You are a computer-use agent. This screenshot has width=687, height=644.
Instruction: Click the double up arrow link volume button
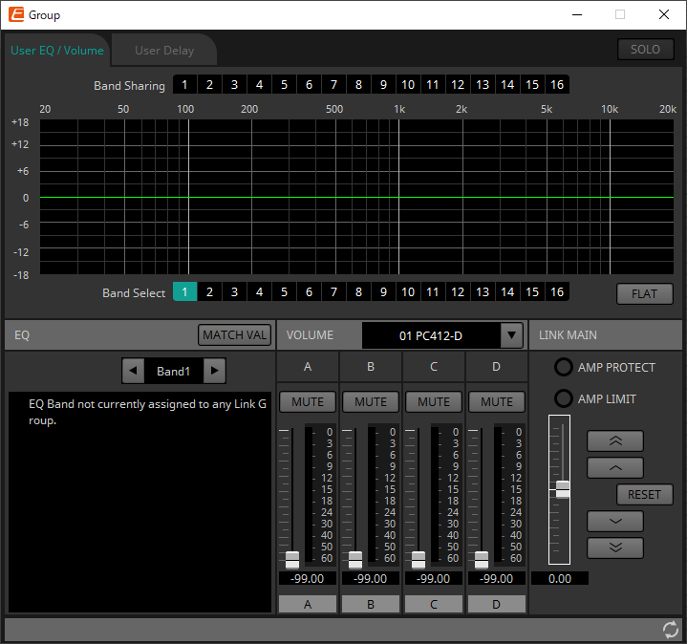615,441
